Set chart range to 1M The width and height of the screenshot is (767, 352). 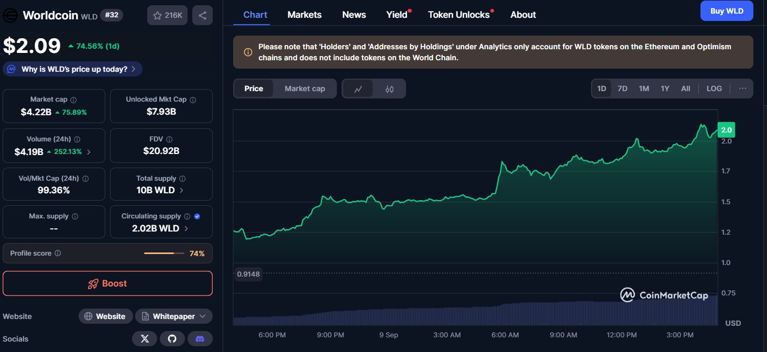pyautogui.click(x=644, y=89)
